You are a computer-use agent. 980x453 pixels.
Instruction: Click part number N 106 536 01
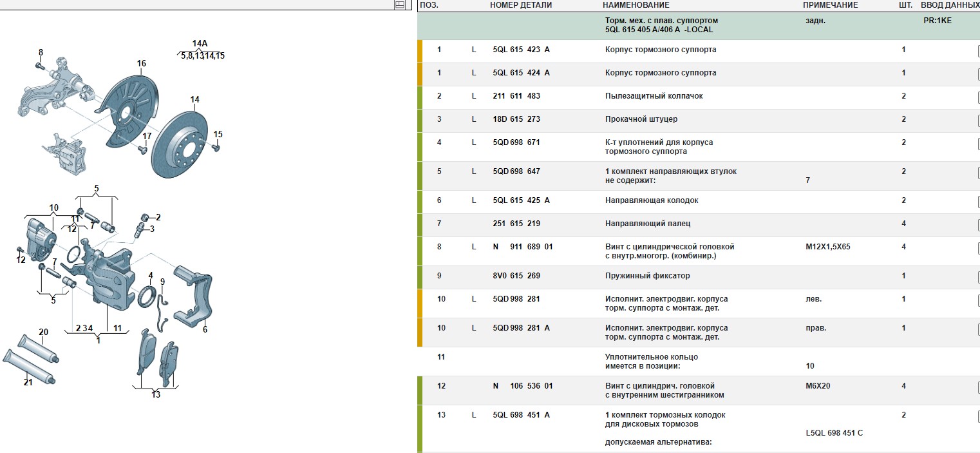tap(523, 386)
